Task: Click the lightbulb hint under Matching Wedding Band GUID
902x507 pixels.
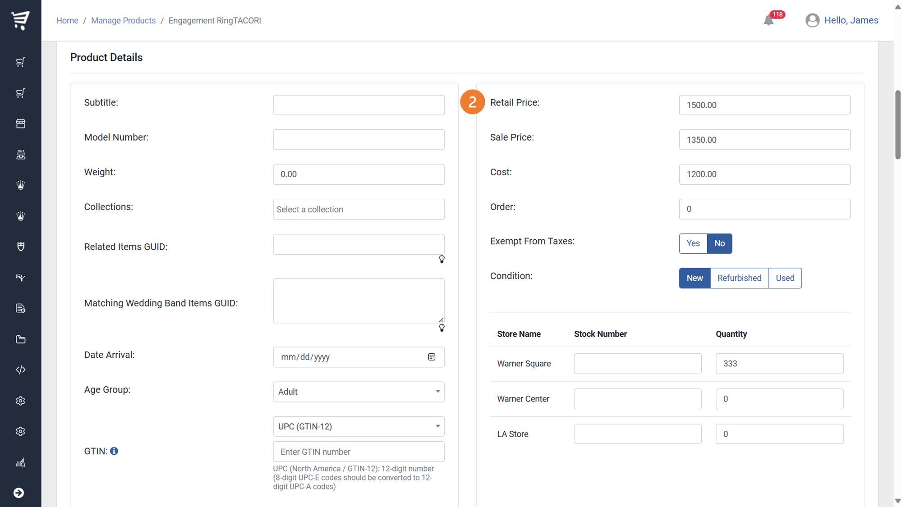Action: pos(442,328)
